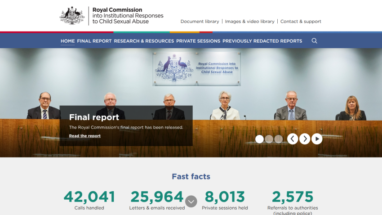Go to previous carousel slide arrow
Image resolution: width=382 pixels, height=215 pixels.
point(293,139)
